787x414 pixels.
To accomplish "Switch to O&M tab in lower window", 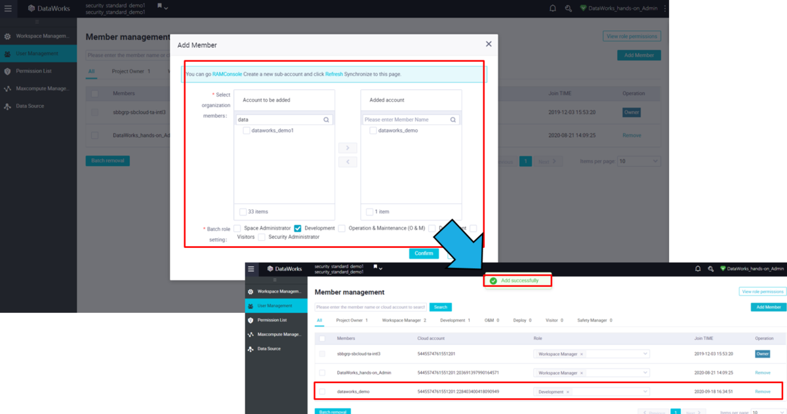I will [492, 321].
